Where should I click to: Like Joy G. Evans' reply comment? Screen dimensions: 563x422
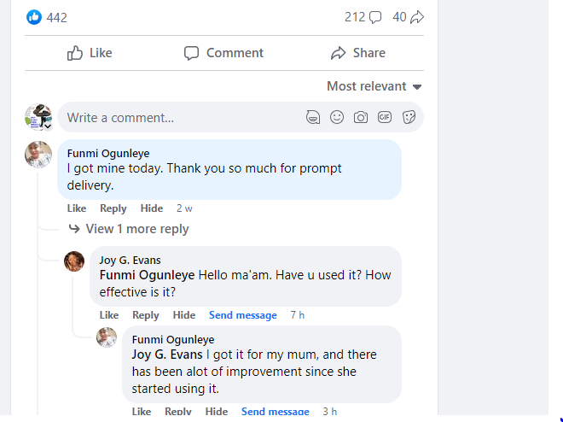pos(108,315)
